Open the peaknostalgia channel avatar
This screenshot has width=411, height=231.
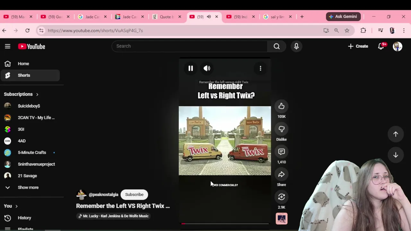point(81,194)
